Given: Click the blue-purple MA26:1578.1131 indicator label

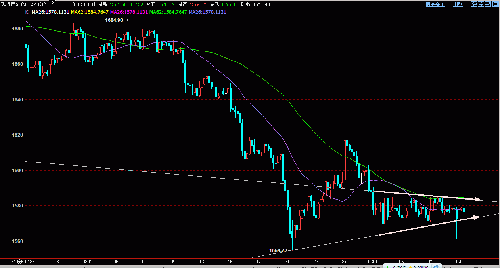Looking at the screenshot, I should tap(207, 12).
